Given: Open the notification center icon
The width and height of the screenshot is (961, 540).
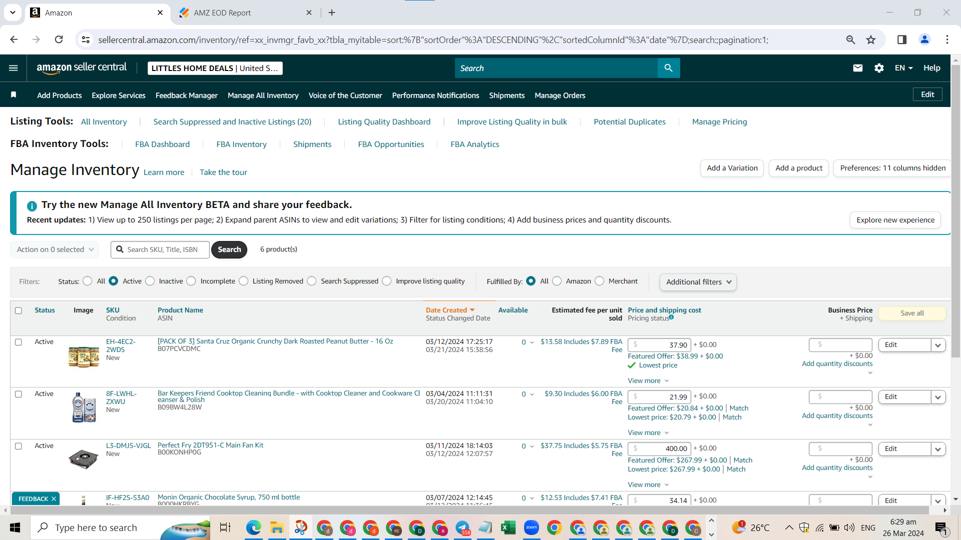Looking at the screenshot, I should (x=941, y=527).
